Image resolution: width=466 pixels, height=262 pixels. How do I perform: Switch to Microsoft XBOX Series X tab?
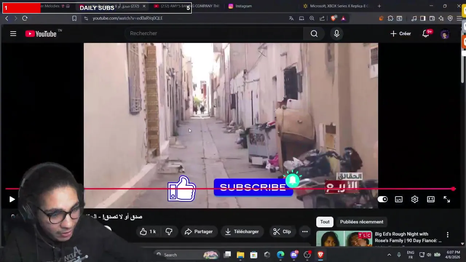pos(336,6)
